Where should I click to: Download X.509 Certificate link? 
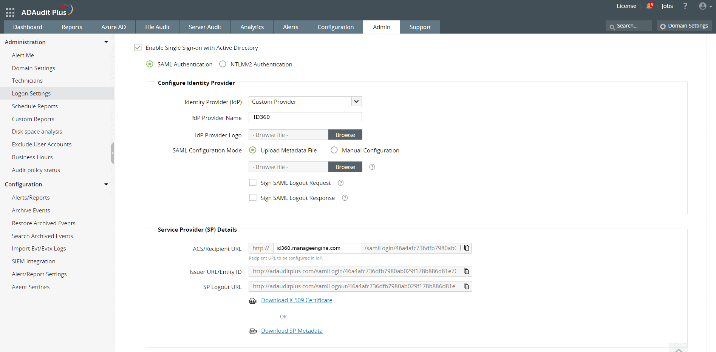[297, 300]
